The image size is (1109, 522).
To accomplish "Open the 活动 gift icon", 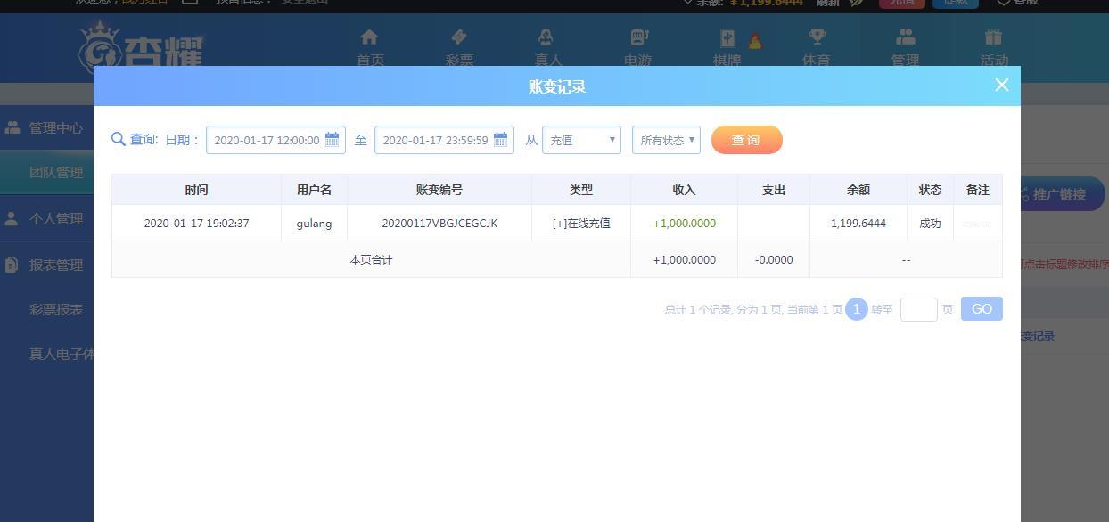I will coord(993,37).
